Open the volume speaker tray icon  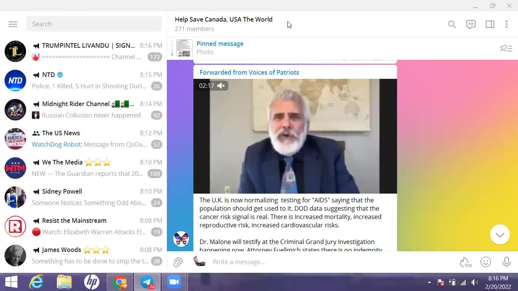(x=474, y=282)
